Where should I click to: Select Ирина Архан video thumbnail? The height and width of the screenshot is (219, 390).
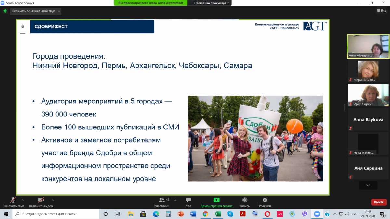368,95
